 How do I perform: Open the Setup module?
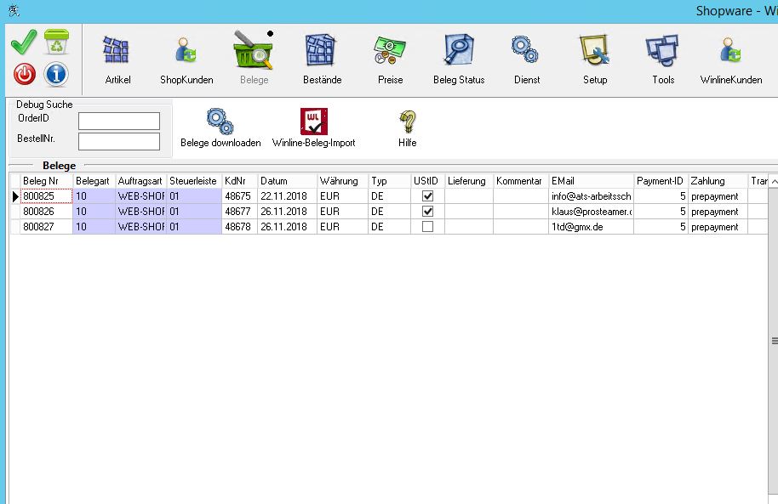coord(595,59)
